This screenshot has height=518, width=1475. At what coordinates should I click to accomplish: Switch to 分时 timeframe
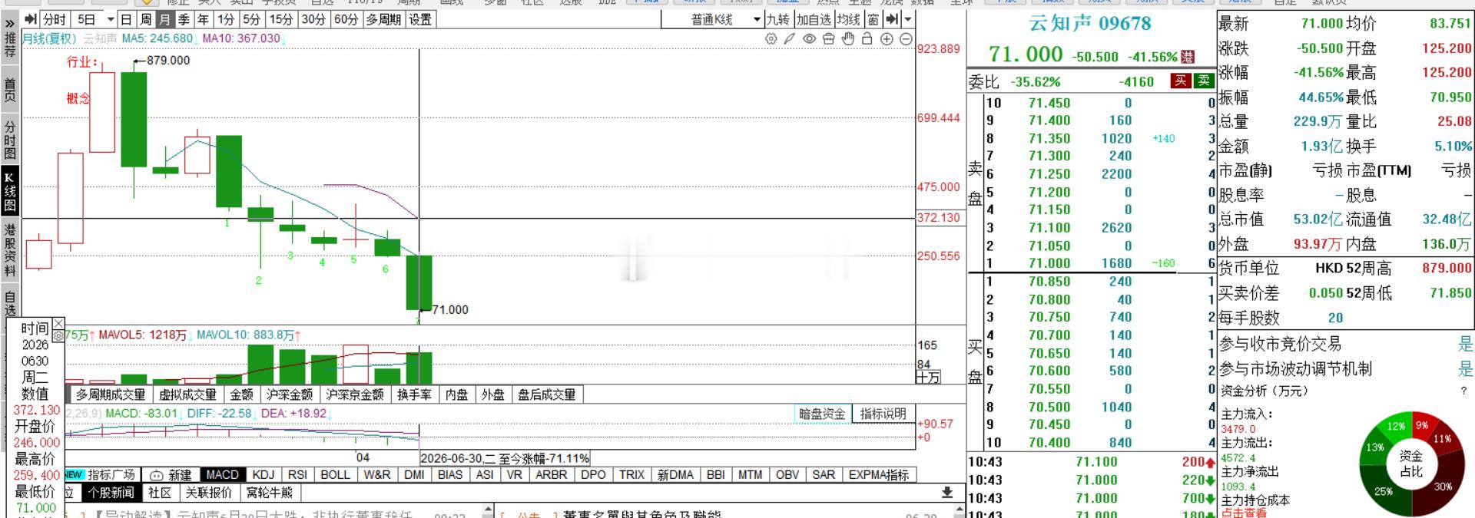click(55, 19)
